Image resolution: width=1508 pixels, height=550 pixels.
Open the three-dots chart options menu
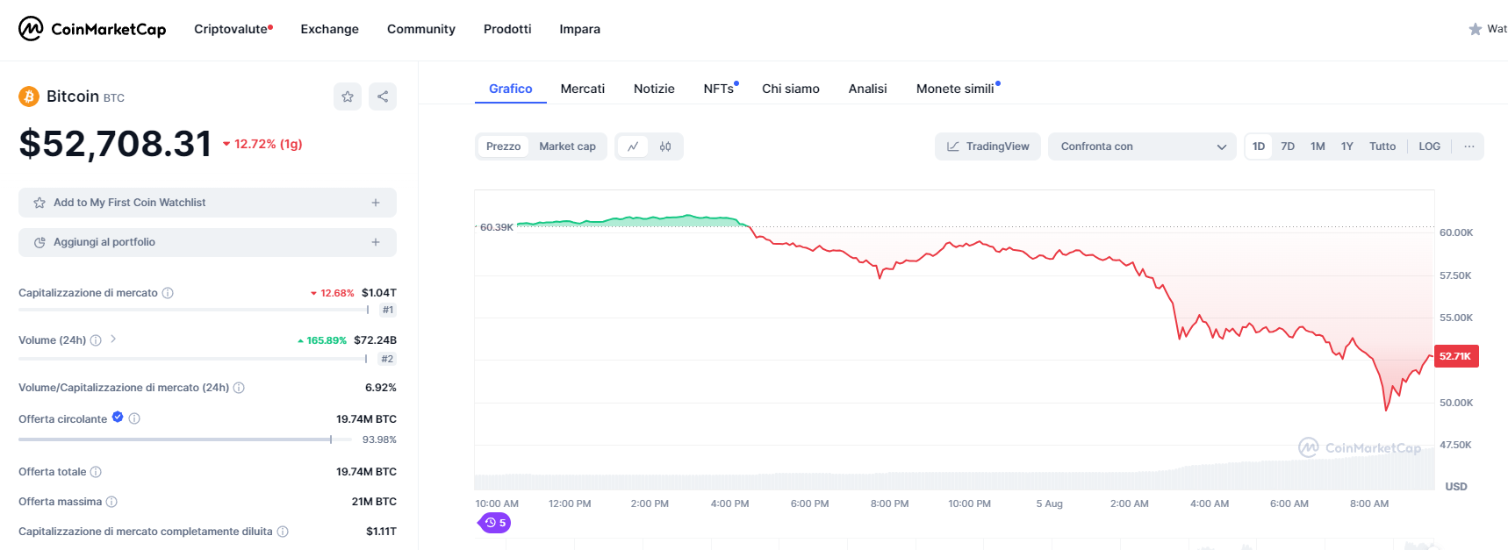click(x=1469, y=146)
